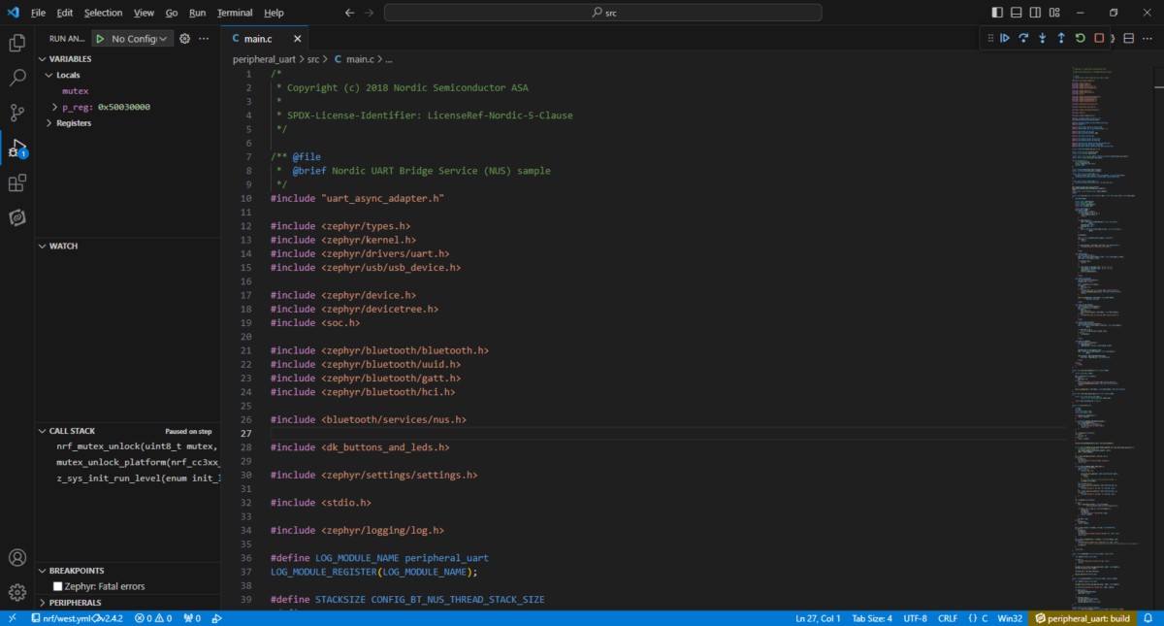Select the main.c editor tab

[x=265, y=39]
